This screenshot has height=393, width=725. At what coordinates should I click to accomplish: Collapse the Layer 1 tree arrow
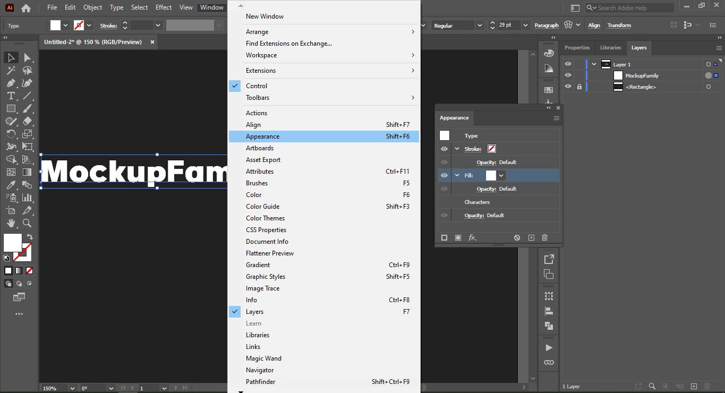pyautogui.click(x=594, y=64)
